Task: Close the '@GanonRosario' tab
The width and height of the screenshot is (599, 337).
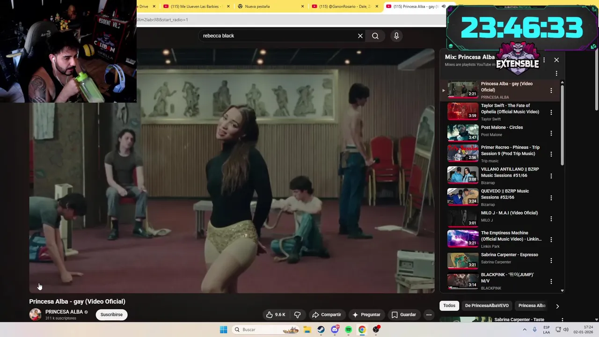Action: tap(377, 7)
